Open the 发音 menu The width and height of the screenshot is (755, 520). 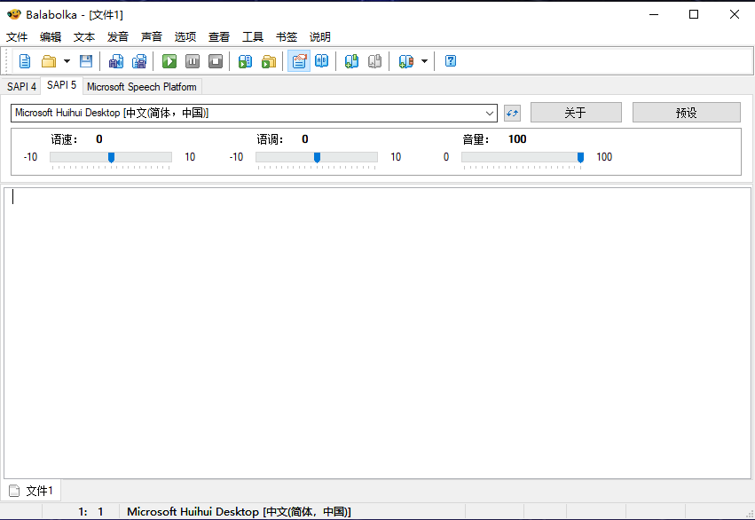click(x=118, y=37)
